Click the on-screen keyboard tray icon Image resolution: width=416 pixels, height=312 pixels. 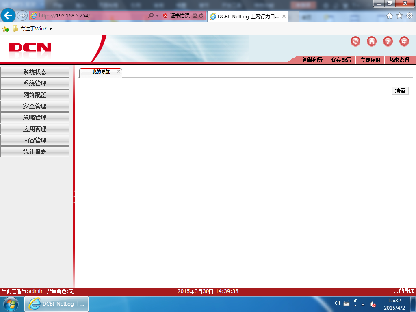tap(347, 303)
